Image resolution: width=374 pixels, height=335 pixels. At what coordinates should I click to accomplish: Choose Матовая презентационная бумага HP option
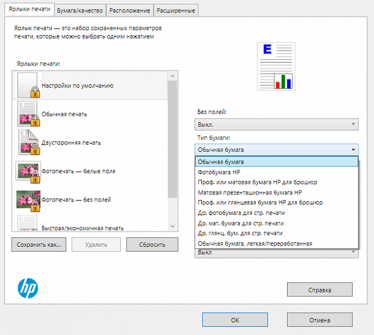point(250,192)
